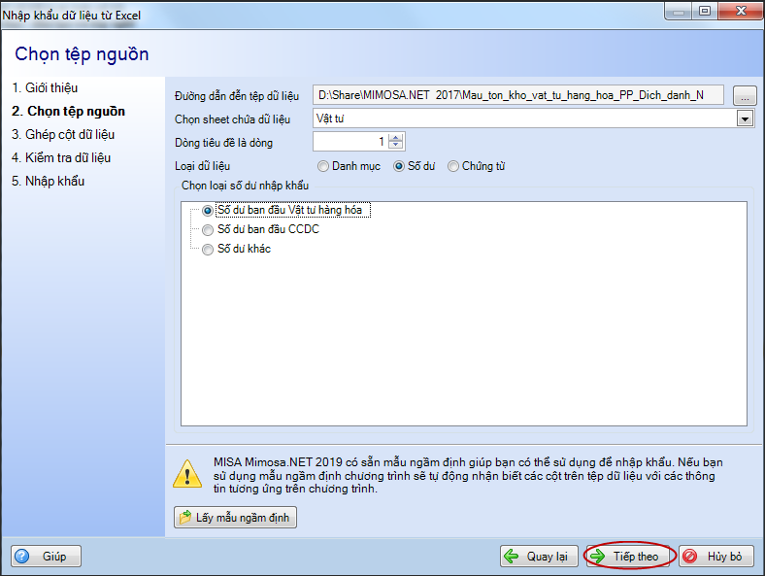
Task: Go to step 3. Ghép cột dữ liệu
Action: point(63,135)
